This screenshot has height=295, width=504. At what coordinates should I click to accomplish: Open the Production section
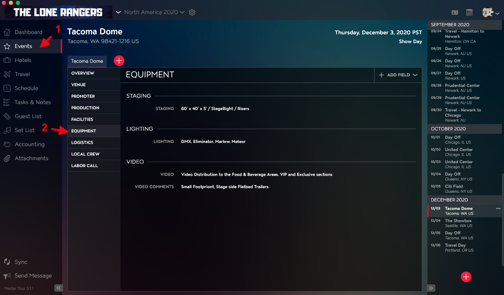point(94,108)
